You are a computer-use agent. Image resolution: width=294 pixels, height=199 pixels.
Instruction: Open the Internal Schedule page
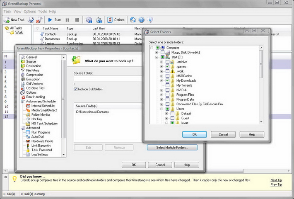pos(43,106)
